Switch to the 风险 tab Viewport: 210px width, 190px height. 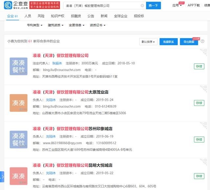(x=41, y=16)
